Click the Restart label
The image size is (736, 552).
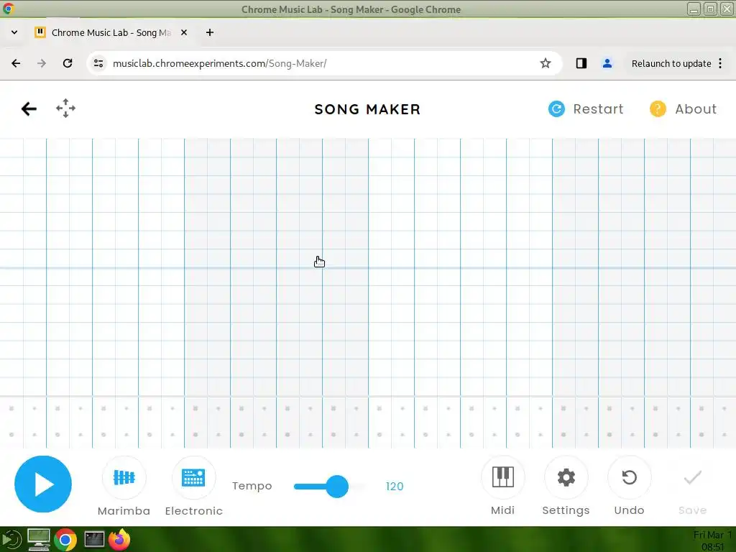pyautogui.click(x=598, y=109)
